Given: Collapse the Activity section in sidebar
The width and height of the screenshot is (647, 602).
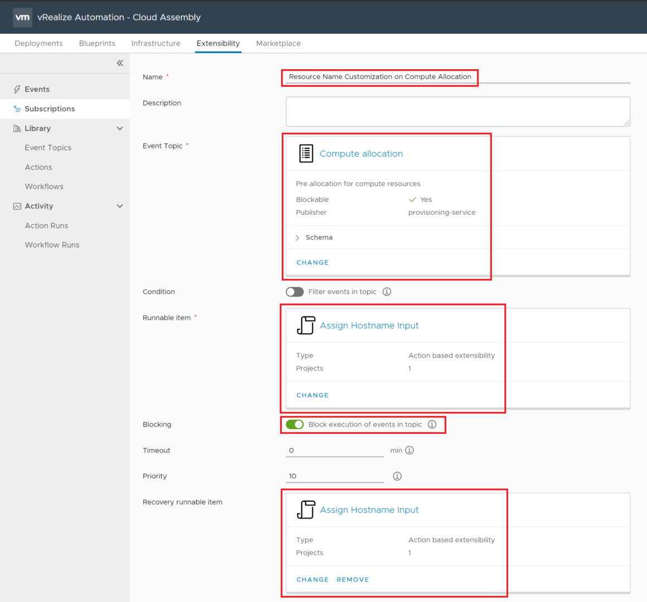Looking at the screenshot, I should coord(119,206).
